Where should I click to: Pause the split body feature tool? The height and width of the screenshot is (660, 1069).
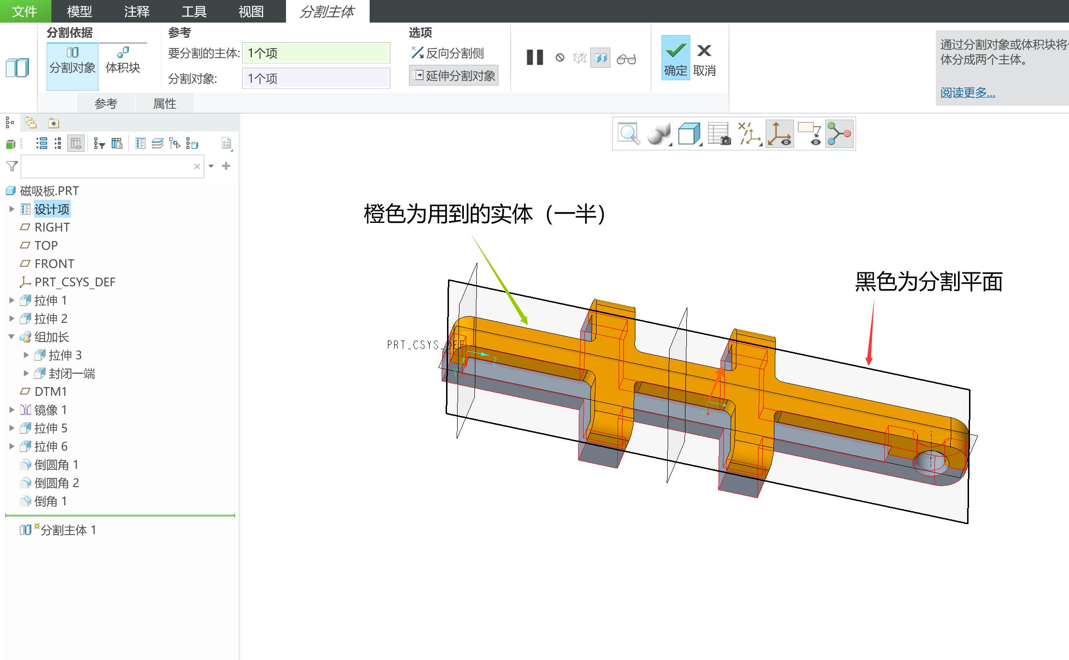(534, 58)
